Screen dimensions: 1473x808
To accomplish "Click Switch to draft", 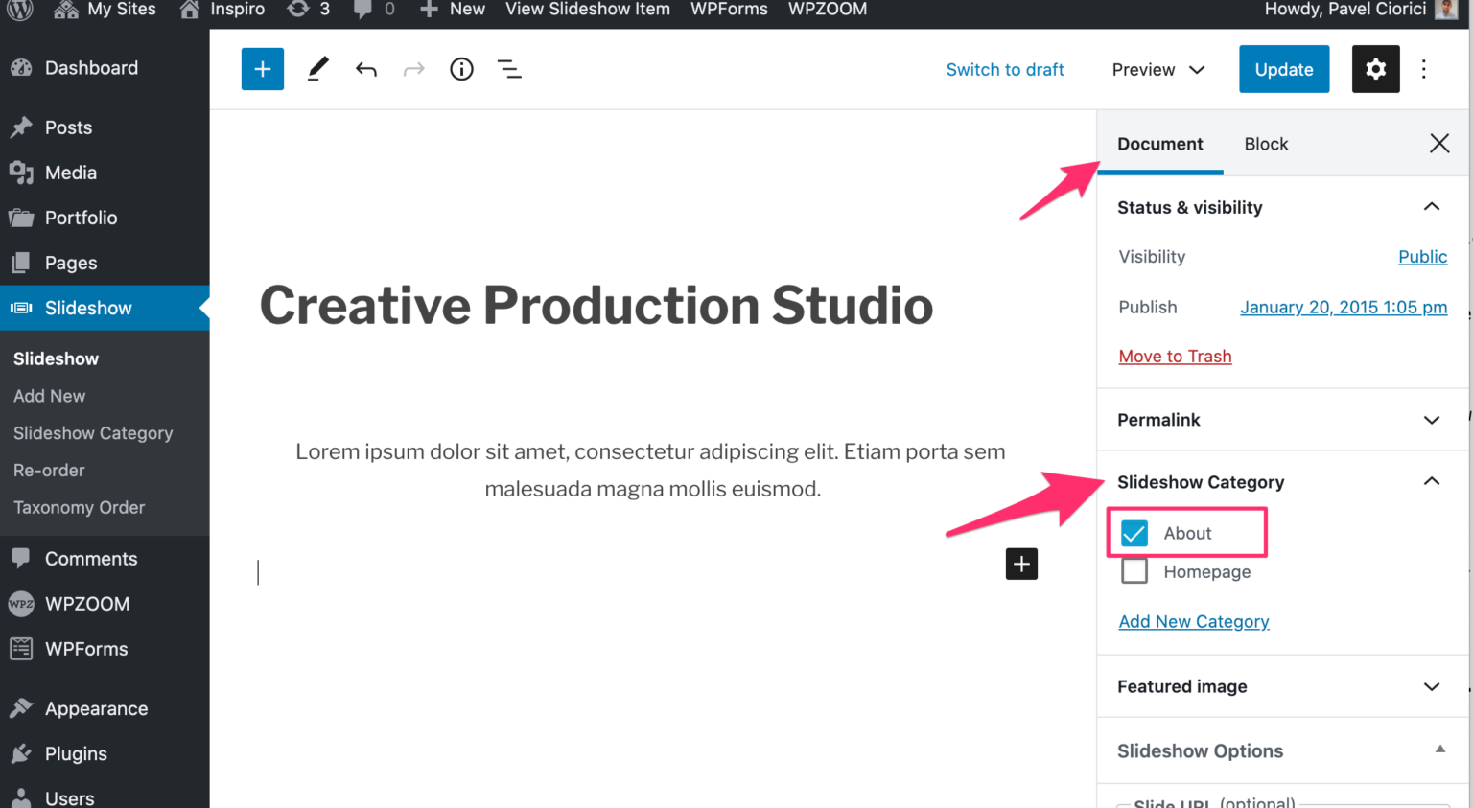I will point(1005,69).
